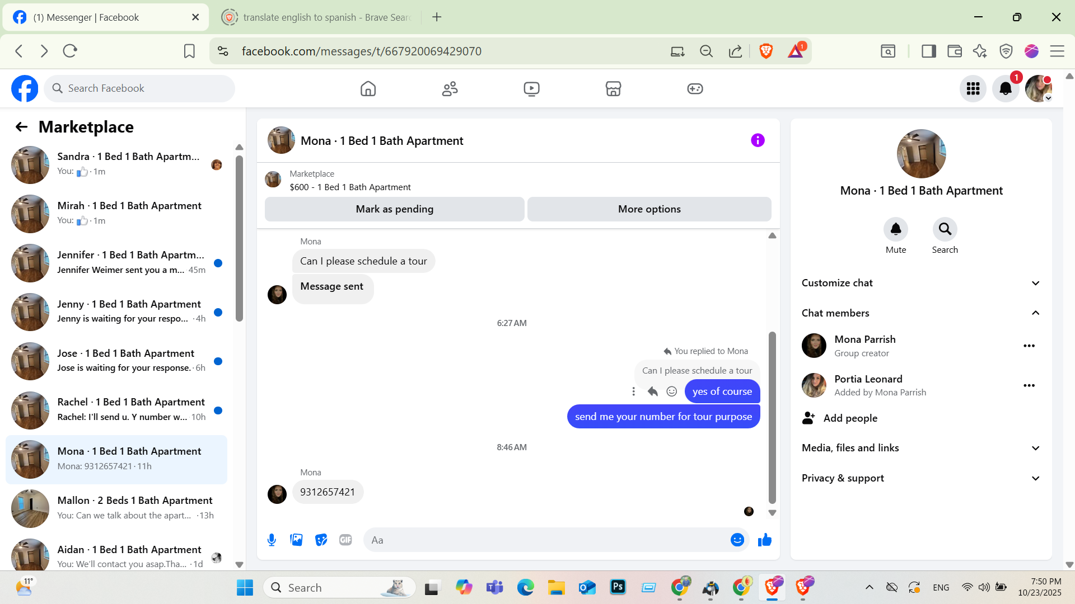Screen dimensions: 1075x604
Task: Click the More options button
Action: click(649, 209)
